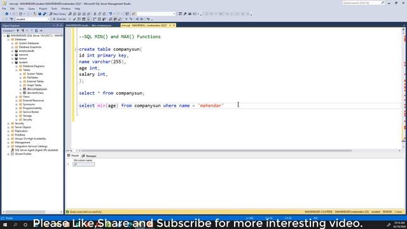Screen dimensions: 407x229
Task: Select the dbo.tenthclass table
Action: [x=36, y=93]
